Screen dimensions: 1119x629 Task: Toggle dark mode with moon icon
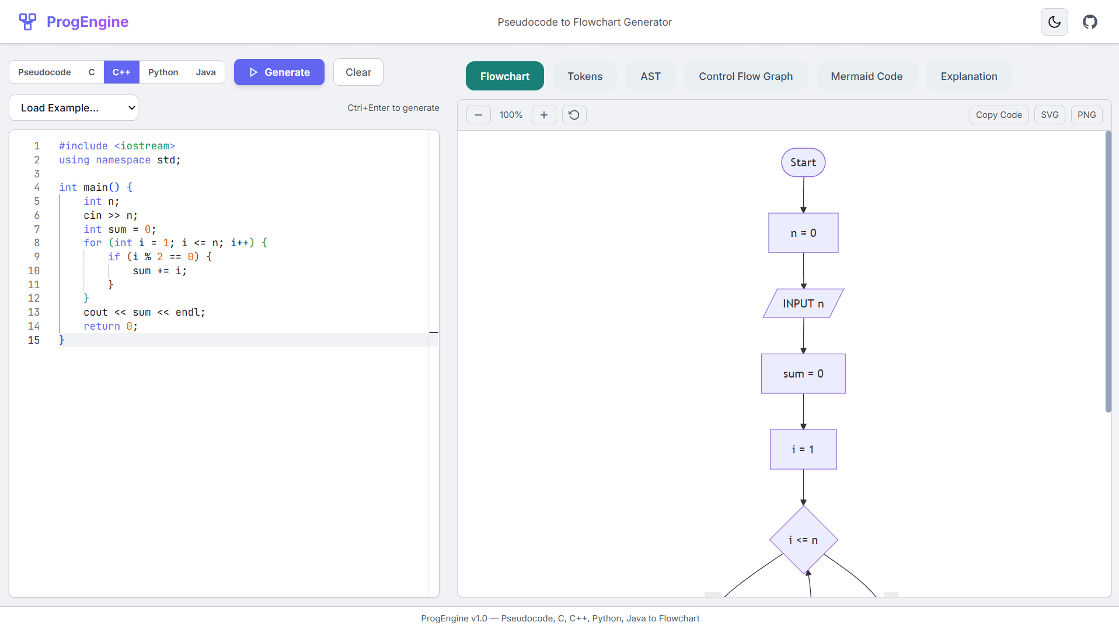(x=1054, y=22)
